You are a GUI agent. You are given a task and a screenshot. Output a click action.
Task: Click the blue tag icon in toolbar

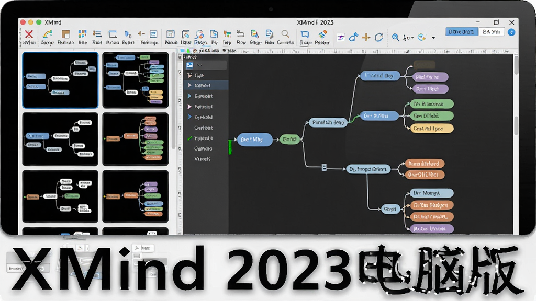pyautogui.click(x=353, y=37)
